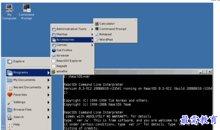Choose winefile label in Programs menu
Viewport: 220px width, 130px height.
[62, 71]
